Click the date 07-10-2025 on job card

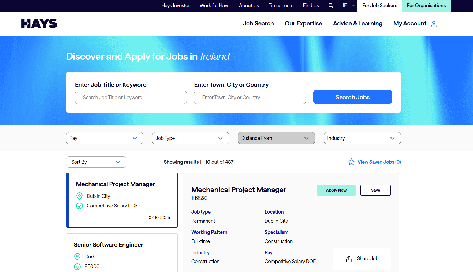point(159,218)
